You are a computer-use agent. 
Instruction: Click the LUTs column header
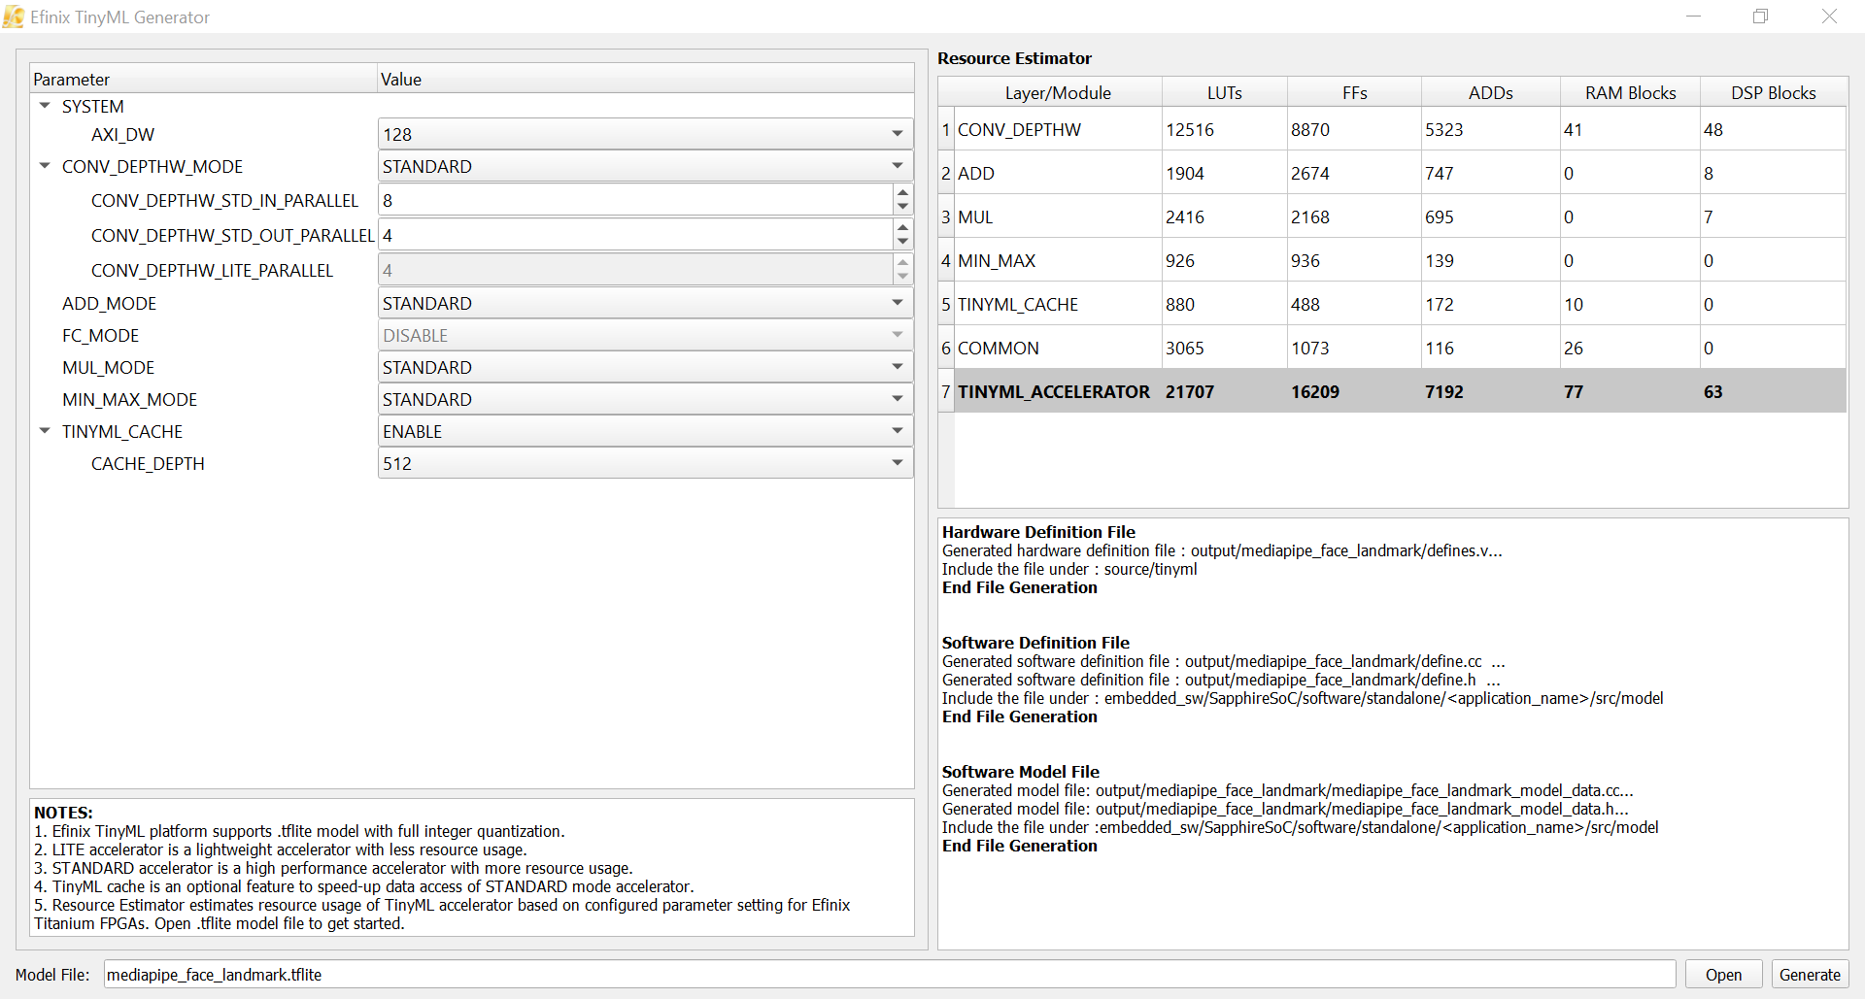[1224, 92]
